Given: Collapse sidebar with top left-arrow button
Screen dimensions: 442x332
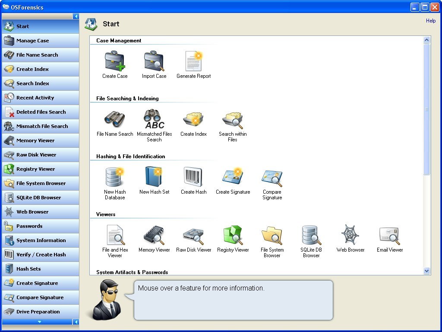Looking at the screenshot, I should [x=76, y=16].
